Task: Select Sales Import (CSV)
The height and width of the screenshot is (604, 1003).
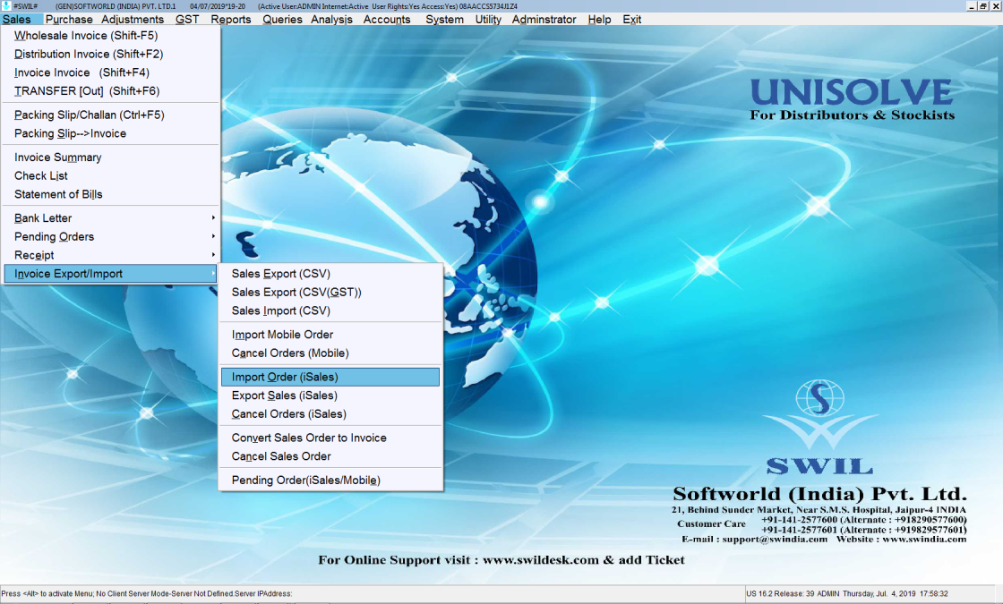Action: (330, 311)
